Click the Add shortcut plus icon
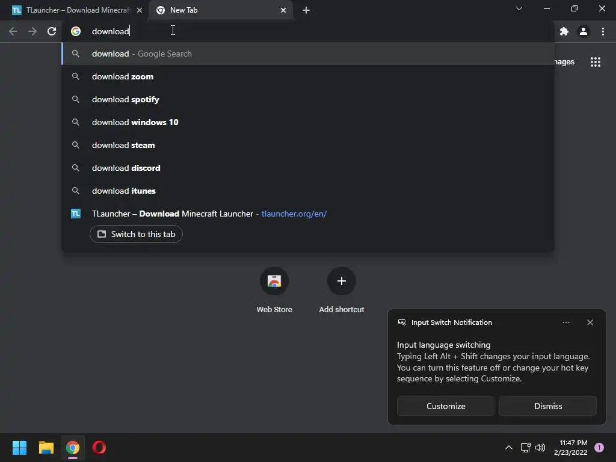The height and width of the screenshot is (462, 616). click(x=342, y=281)
